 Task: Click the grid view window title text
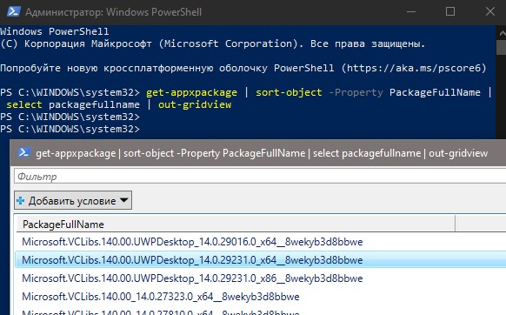coord(262,153)
